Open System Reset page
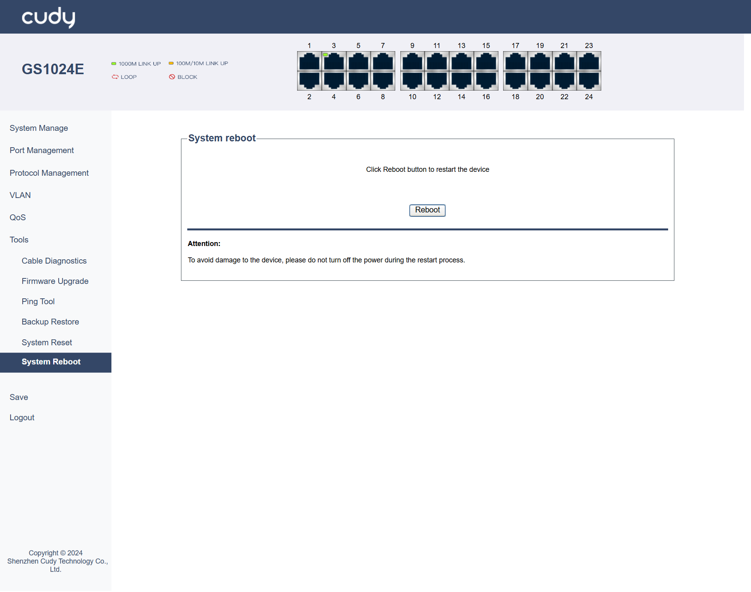 coord(47,342)
